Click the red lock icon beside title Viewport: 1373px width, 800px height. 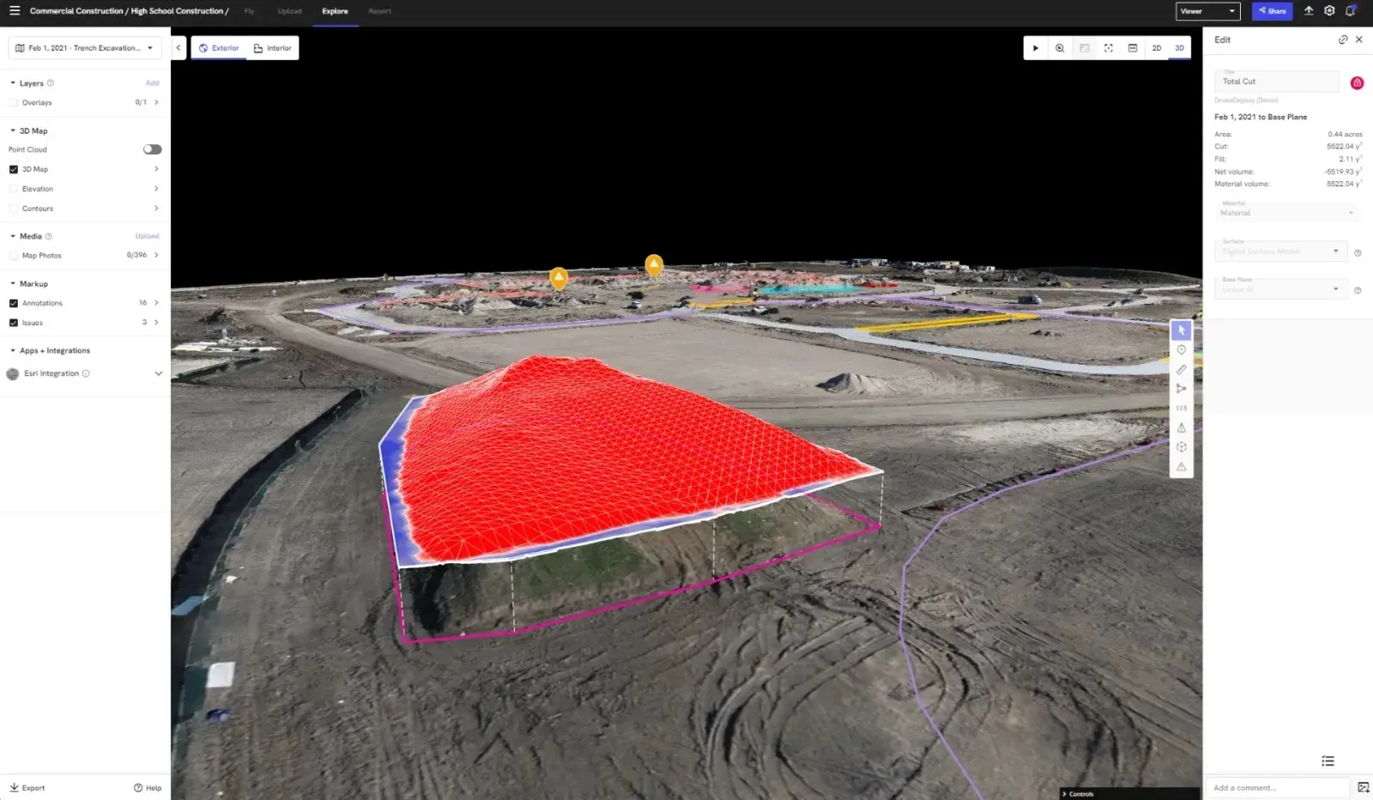pos(1357,82)
